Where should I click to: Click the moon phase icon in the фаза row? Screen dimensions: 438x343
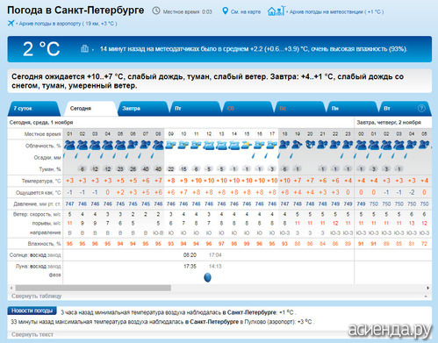(x=207, y=277)
